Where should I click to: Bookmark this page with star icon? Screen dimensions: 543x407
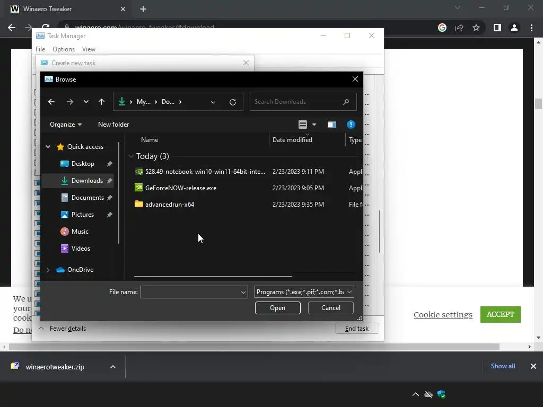(476, 28)
